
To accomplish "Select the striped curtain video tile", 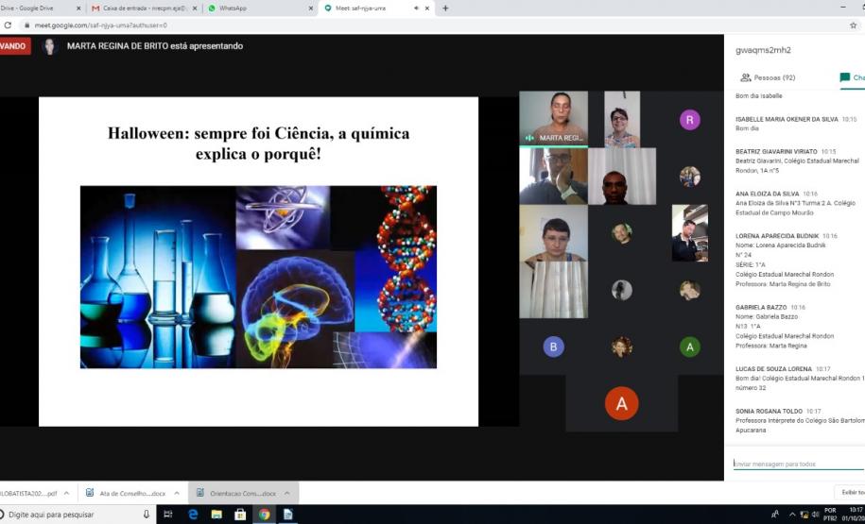I will pyautogui.click(x=553, y=290).
